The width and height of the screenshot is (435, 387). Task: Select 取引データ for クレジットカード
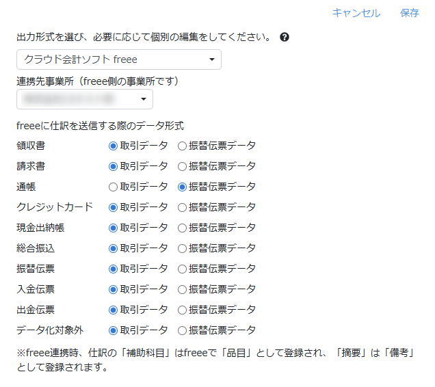click(114, 207)
